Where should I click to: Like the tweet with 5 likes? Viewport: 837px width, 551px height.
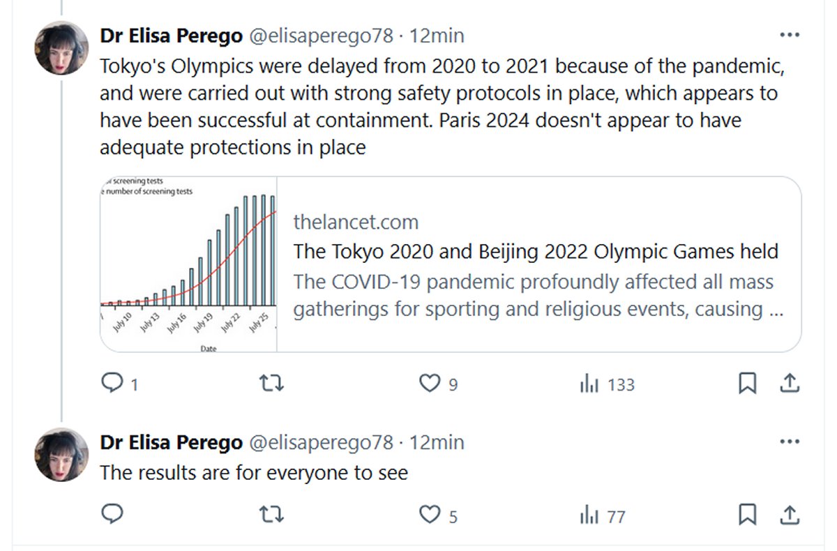click(430, 515)
